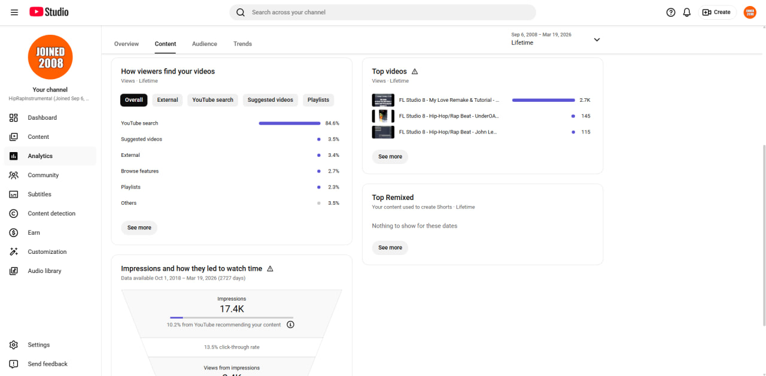Click the Browse features traffic source row
This screenshot has height=376, width=766.
point(230,171)
